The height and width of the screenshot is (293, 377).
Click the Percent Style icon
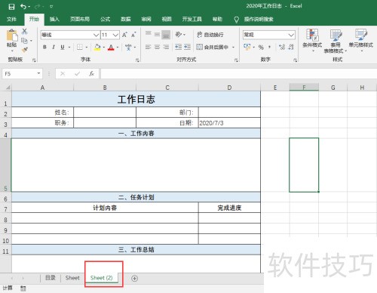pos(261,47)
